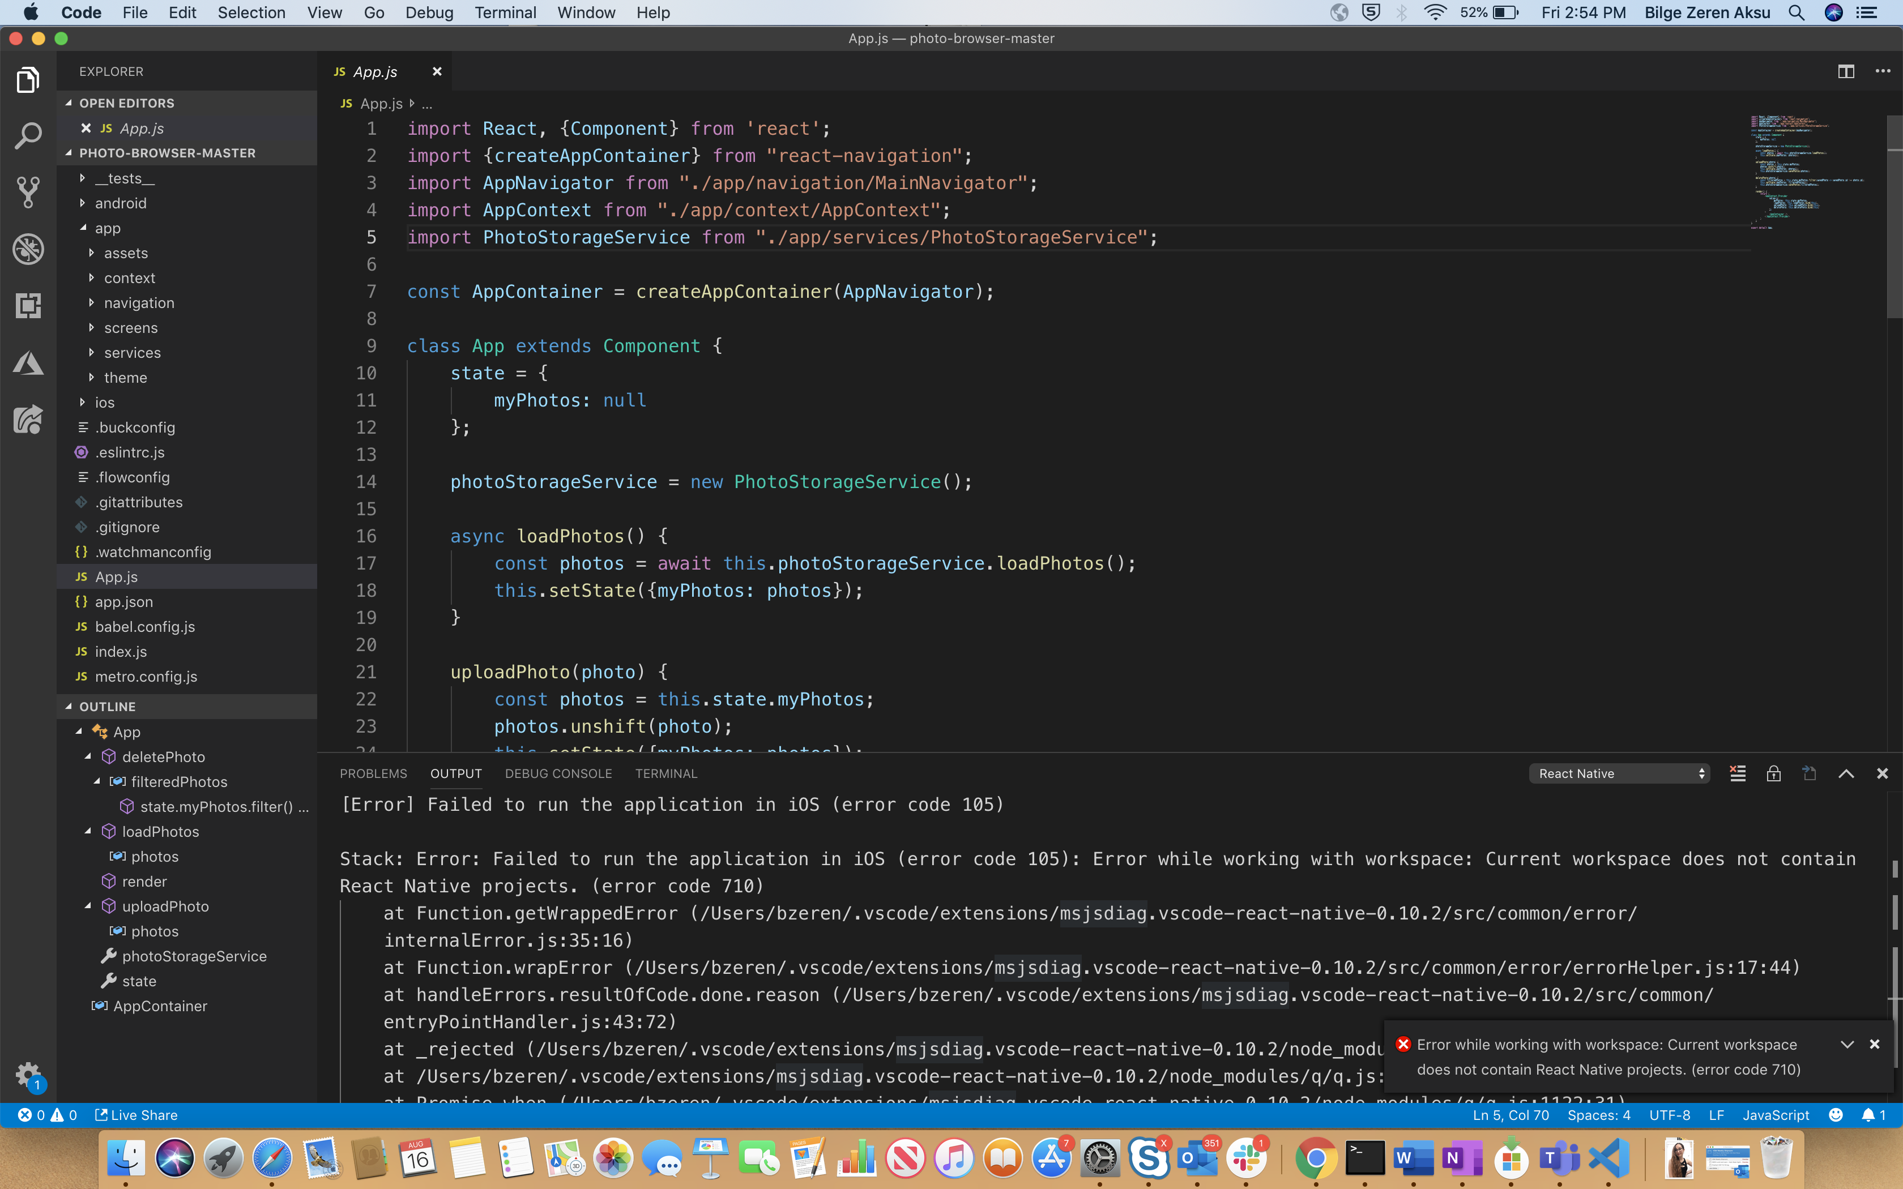
Task: Switch to the TERMINAL tab
Action: click(x=666, y=774)
